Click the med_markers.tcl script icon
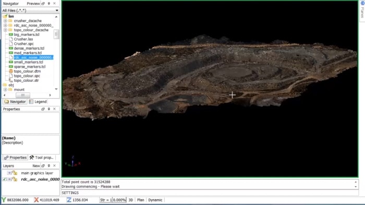This screenshot has width=365, height=205. pyautogui.click(x=11, y=53)
